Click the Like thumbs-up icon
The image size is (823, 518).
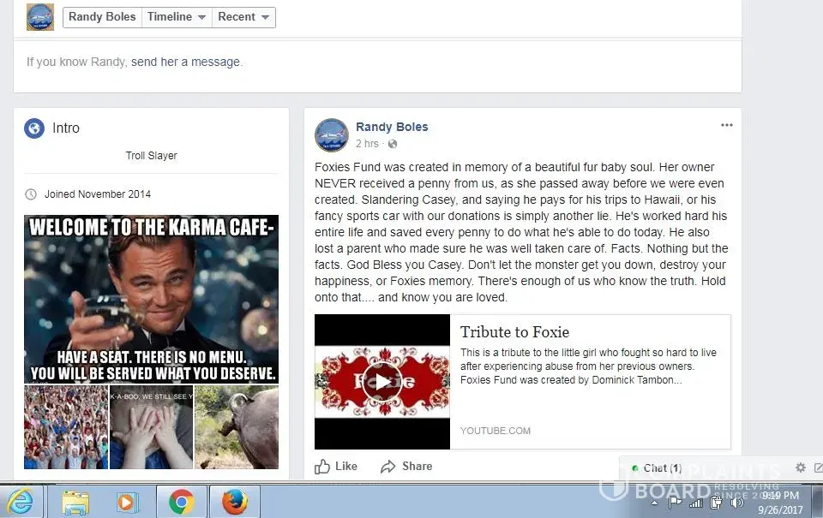(321, 467)
